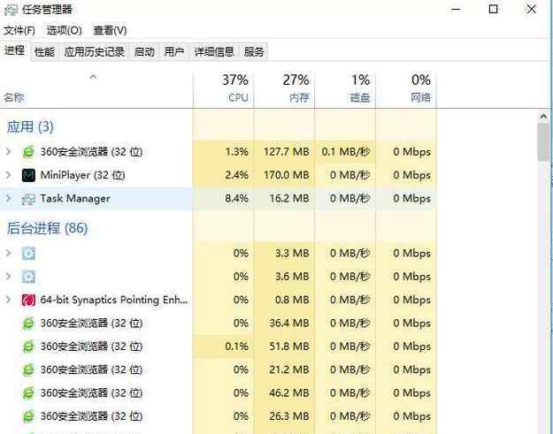
Task: Click the 170.0 MB memory cell
Action: [284, 175]
